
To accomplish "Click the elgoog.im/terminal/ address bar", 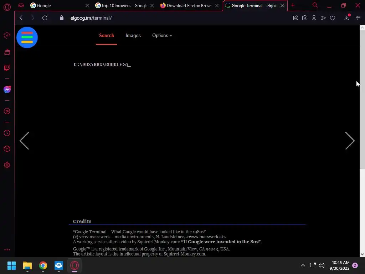I will pos(91,18).
